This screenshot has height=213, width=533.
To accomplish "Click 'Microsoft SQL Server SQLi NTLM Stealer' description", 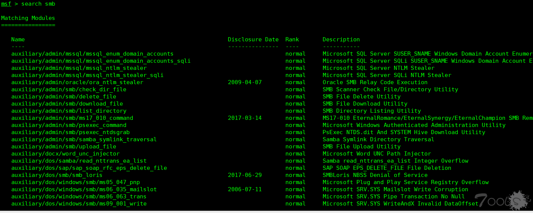I will click(387, 75).
